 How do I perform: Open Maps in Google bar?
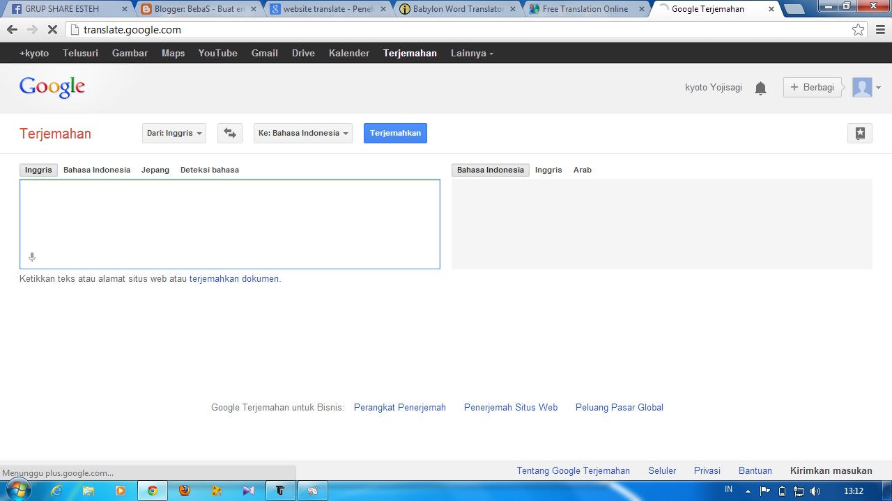click(x=173, y=53)
